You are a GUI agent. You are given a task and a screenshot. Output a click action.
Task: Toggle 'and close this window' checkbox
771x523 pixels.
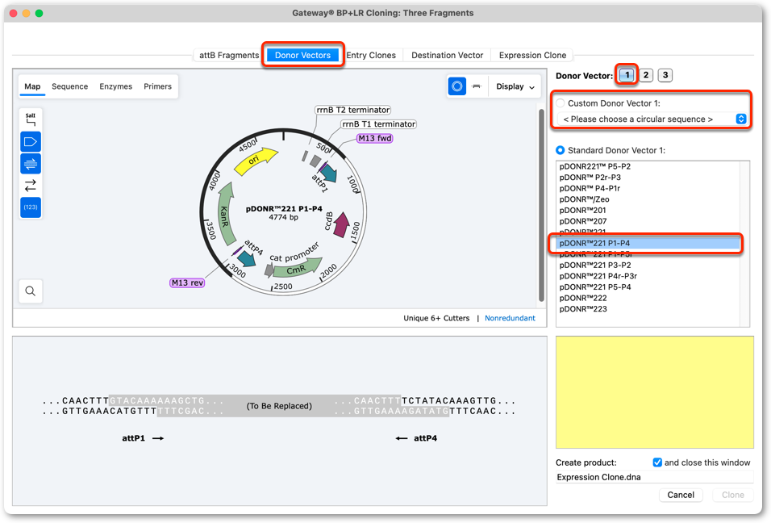[657, 462]
